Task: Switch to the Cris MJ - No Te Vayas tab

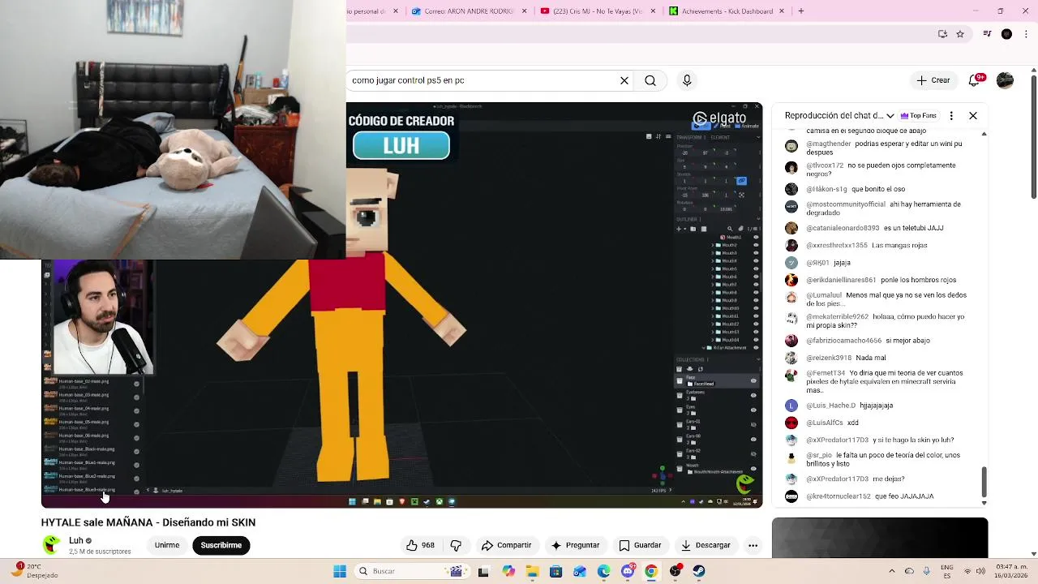Action: click(598, 11)
